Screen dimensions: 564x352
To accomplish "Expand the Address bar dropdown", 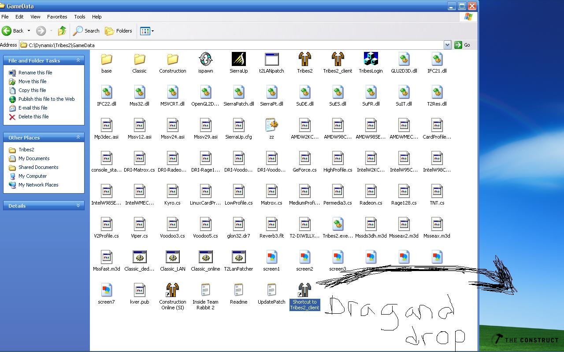I will coord(447,45).
